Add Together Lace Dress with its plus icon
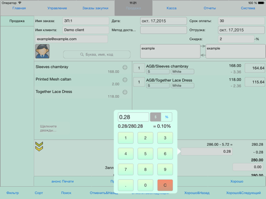Viewport: 266px width, 199px height. [125, 92]
